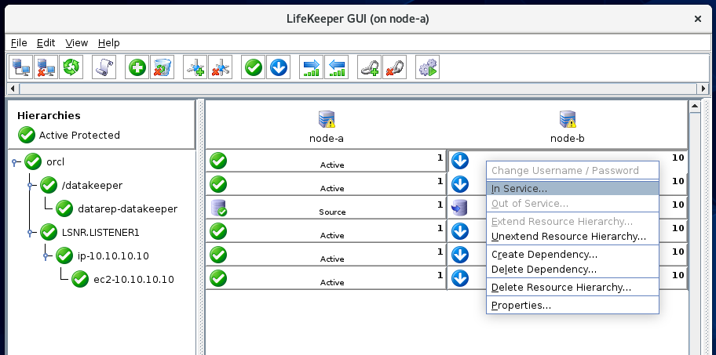
Task: Choose Unextend Resource Hierarchy... in context menu
Action: 572,236
